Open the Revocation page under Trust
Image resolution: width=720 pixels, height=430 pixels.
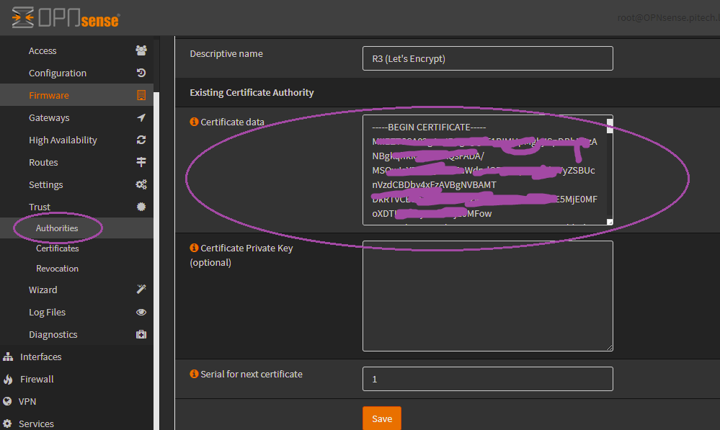tap(58, 269)
